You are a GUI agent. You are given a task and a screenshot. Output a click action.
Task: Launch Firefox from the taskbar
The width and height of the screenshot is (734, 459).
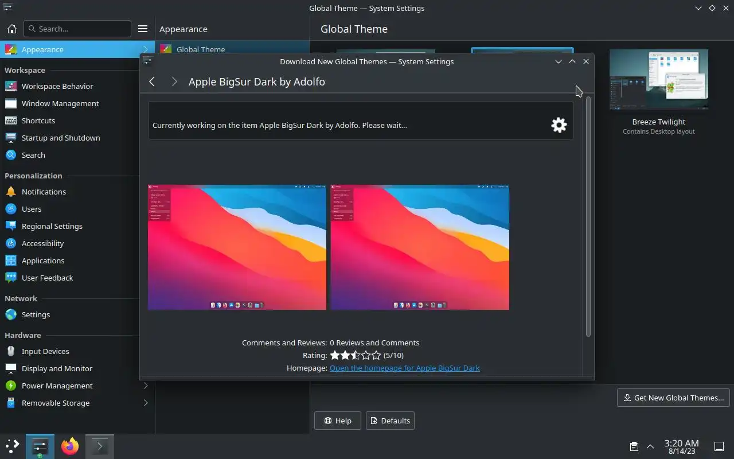coord(70,446)
